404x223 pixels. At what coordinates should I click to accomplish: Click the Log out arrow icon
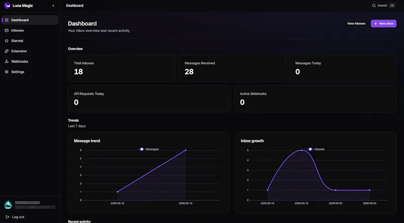[x=8, y=217]
